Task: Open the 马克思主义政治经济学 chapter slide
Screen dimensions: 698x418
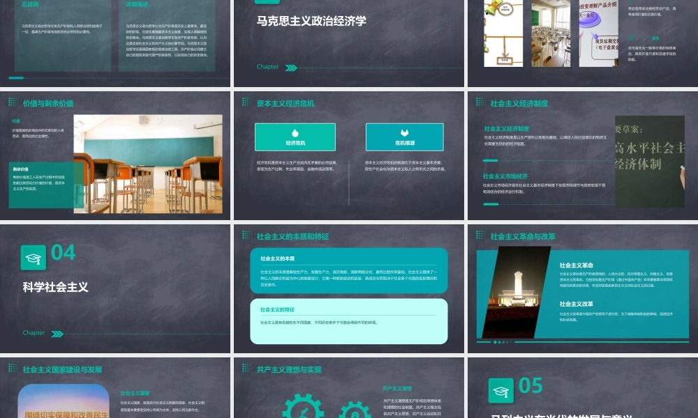Action: [348, 43]
